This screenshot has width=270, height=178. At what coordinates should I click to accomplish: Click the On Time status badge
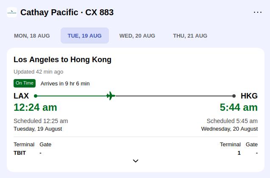pos(25,83)
